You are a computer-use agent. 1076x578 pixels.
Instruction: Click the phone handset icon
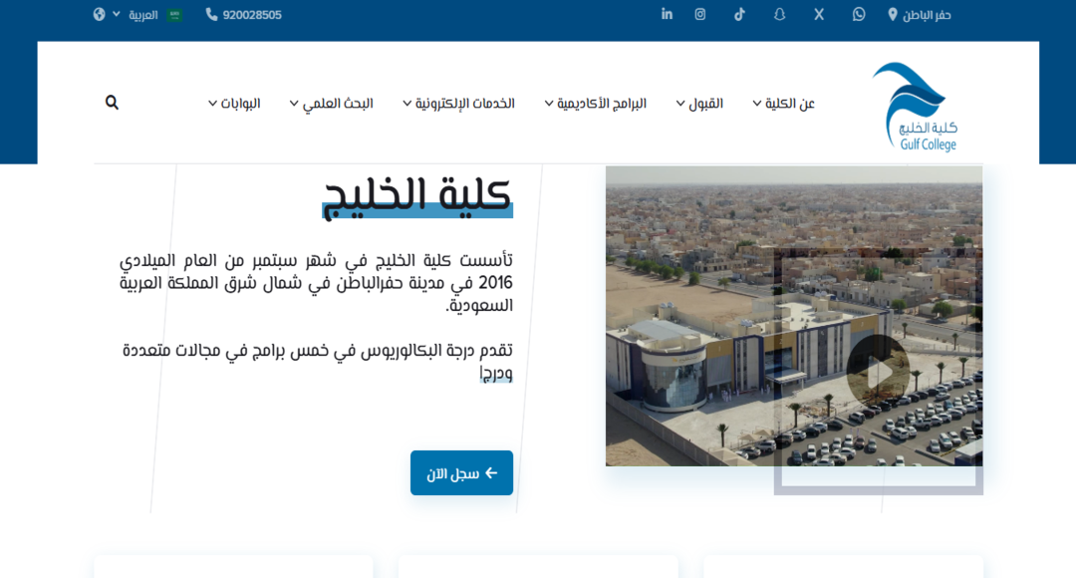tap(211, 14)
